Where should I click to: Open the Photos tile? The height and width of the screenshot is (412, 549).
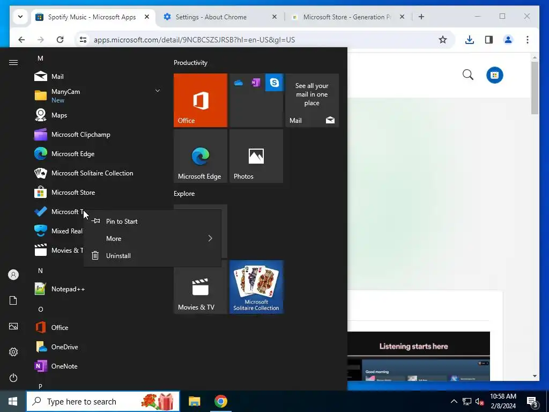(x=256, y=156)
